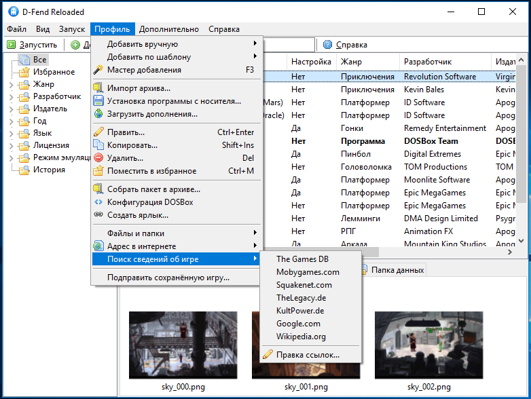Expand the Год tree node
Screen dimensions: 531x399
11,121
